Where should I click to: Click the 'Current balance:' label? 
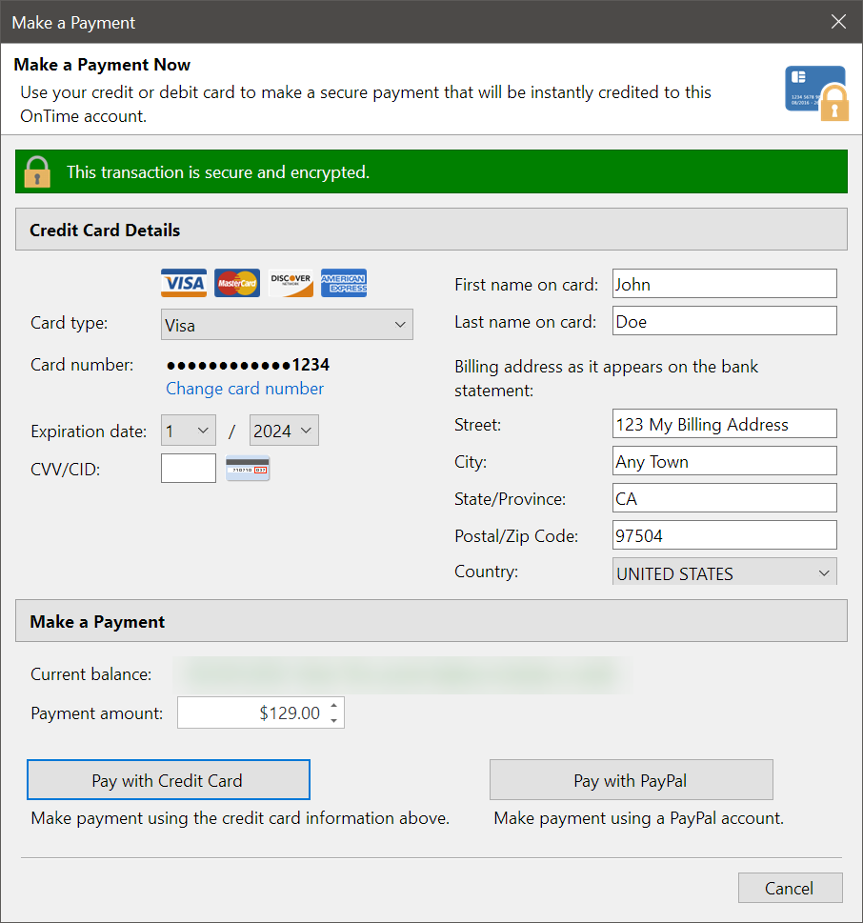point(91,674)
